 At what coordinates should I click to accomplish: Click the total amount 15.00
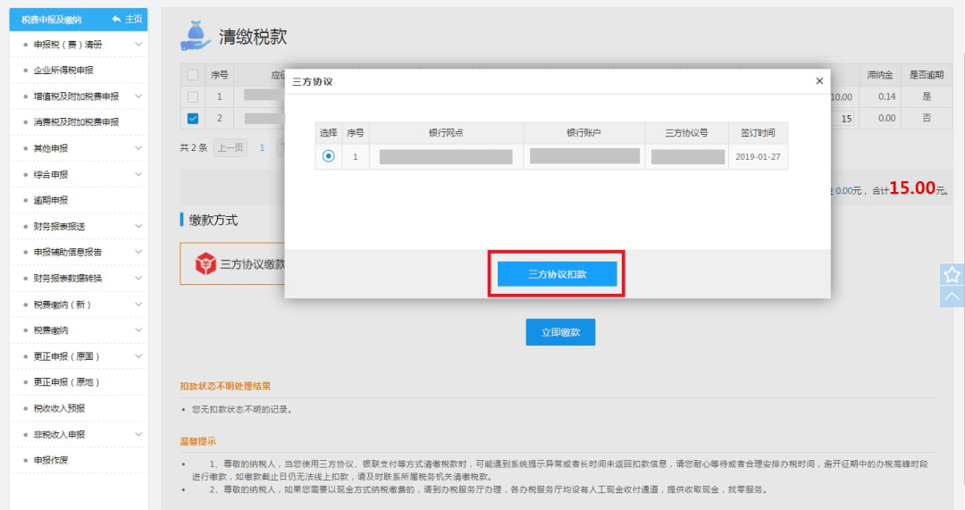pos(912,188)
